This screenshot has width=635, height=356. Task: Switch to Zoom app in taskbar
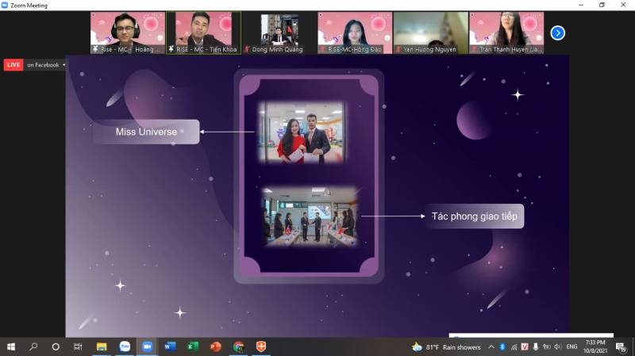click(147, 346)
